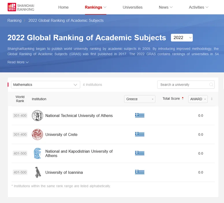Click National Technical University of Athens crest

37,116
